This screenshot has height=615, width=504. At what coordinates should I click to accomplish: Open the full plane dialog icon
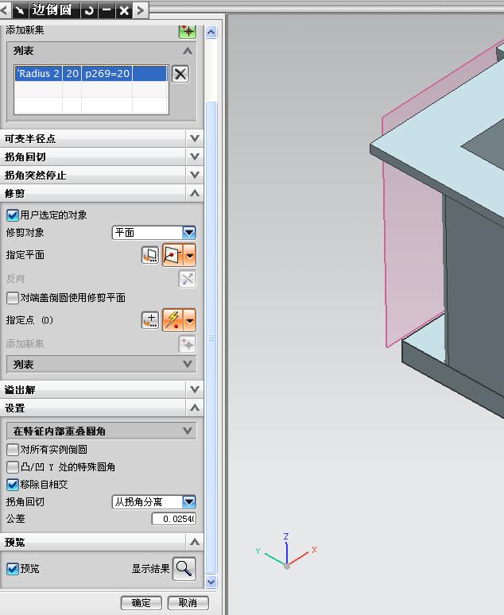click(150, 255)
